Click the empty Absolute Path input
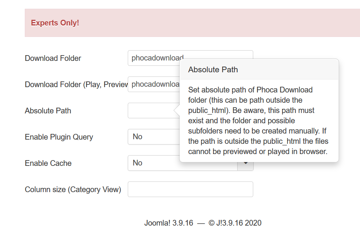The height and width of the screenshot is (237, 360). tap(151, 111)
